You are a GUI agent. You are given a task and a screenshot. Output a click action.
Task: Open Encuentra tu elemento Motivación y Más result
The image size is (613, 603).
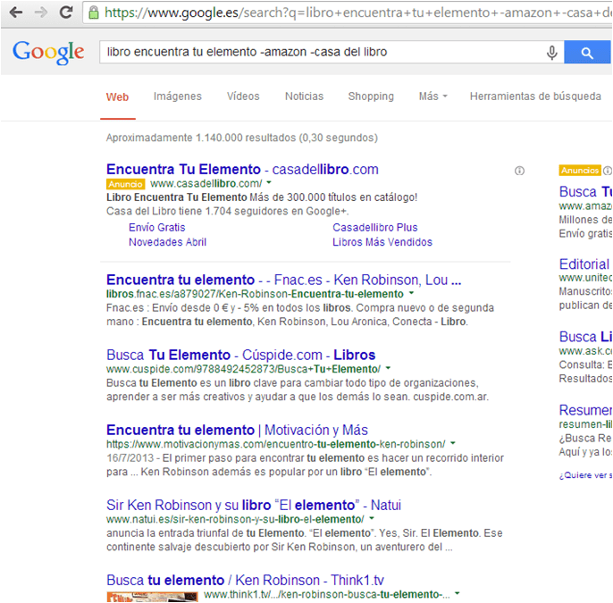(x=237, y=431)
